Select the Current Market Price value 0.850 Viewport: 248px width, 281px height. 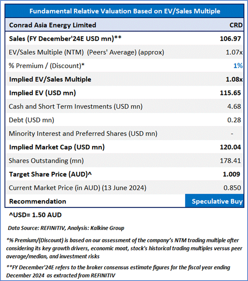pyautogui.click(x=233, y=188)
